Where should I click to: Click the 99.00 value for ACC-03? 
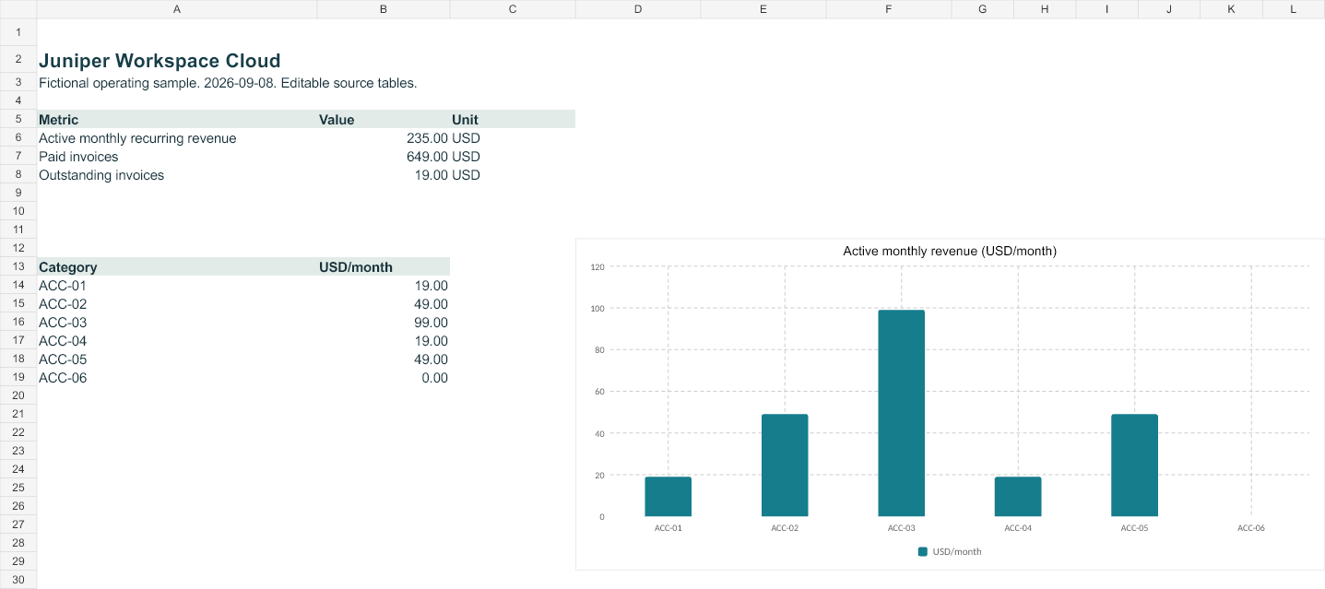(384, 323)
